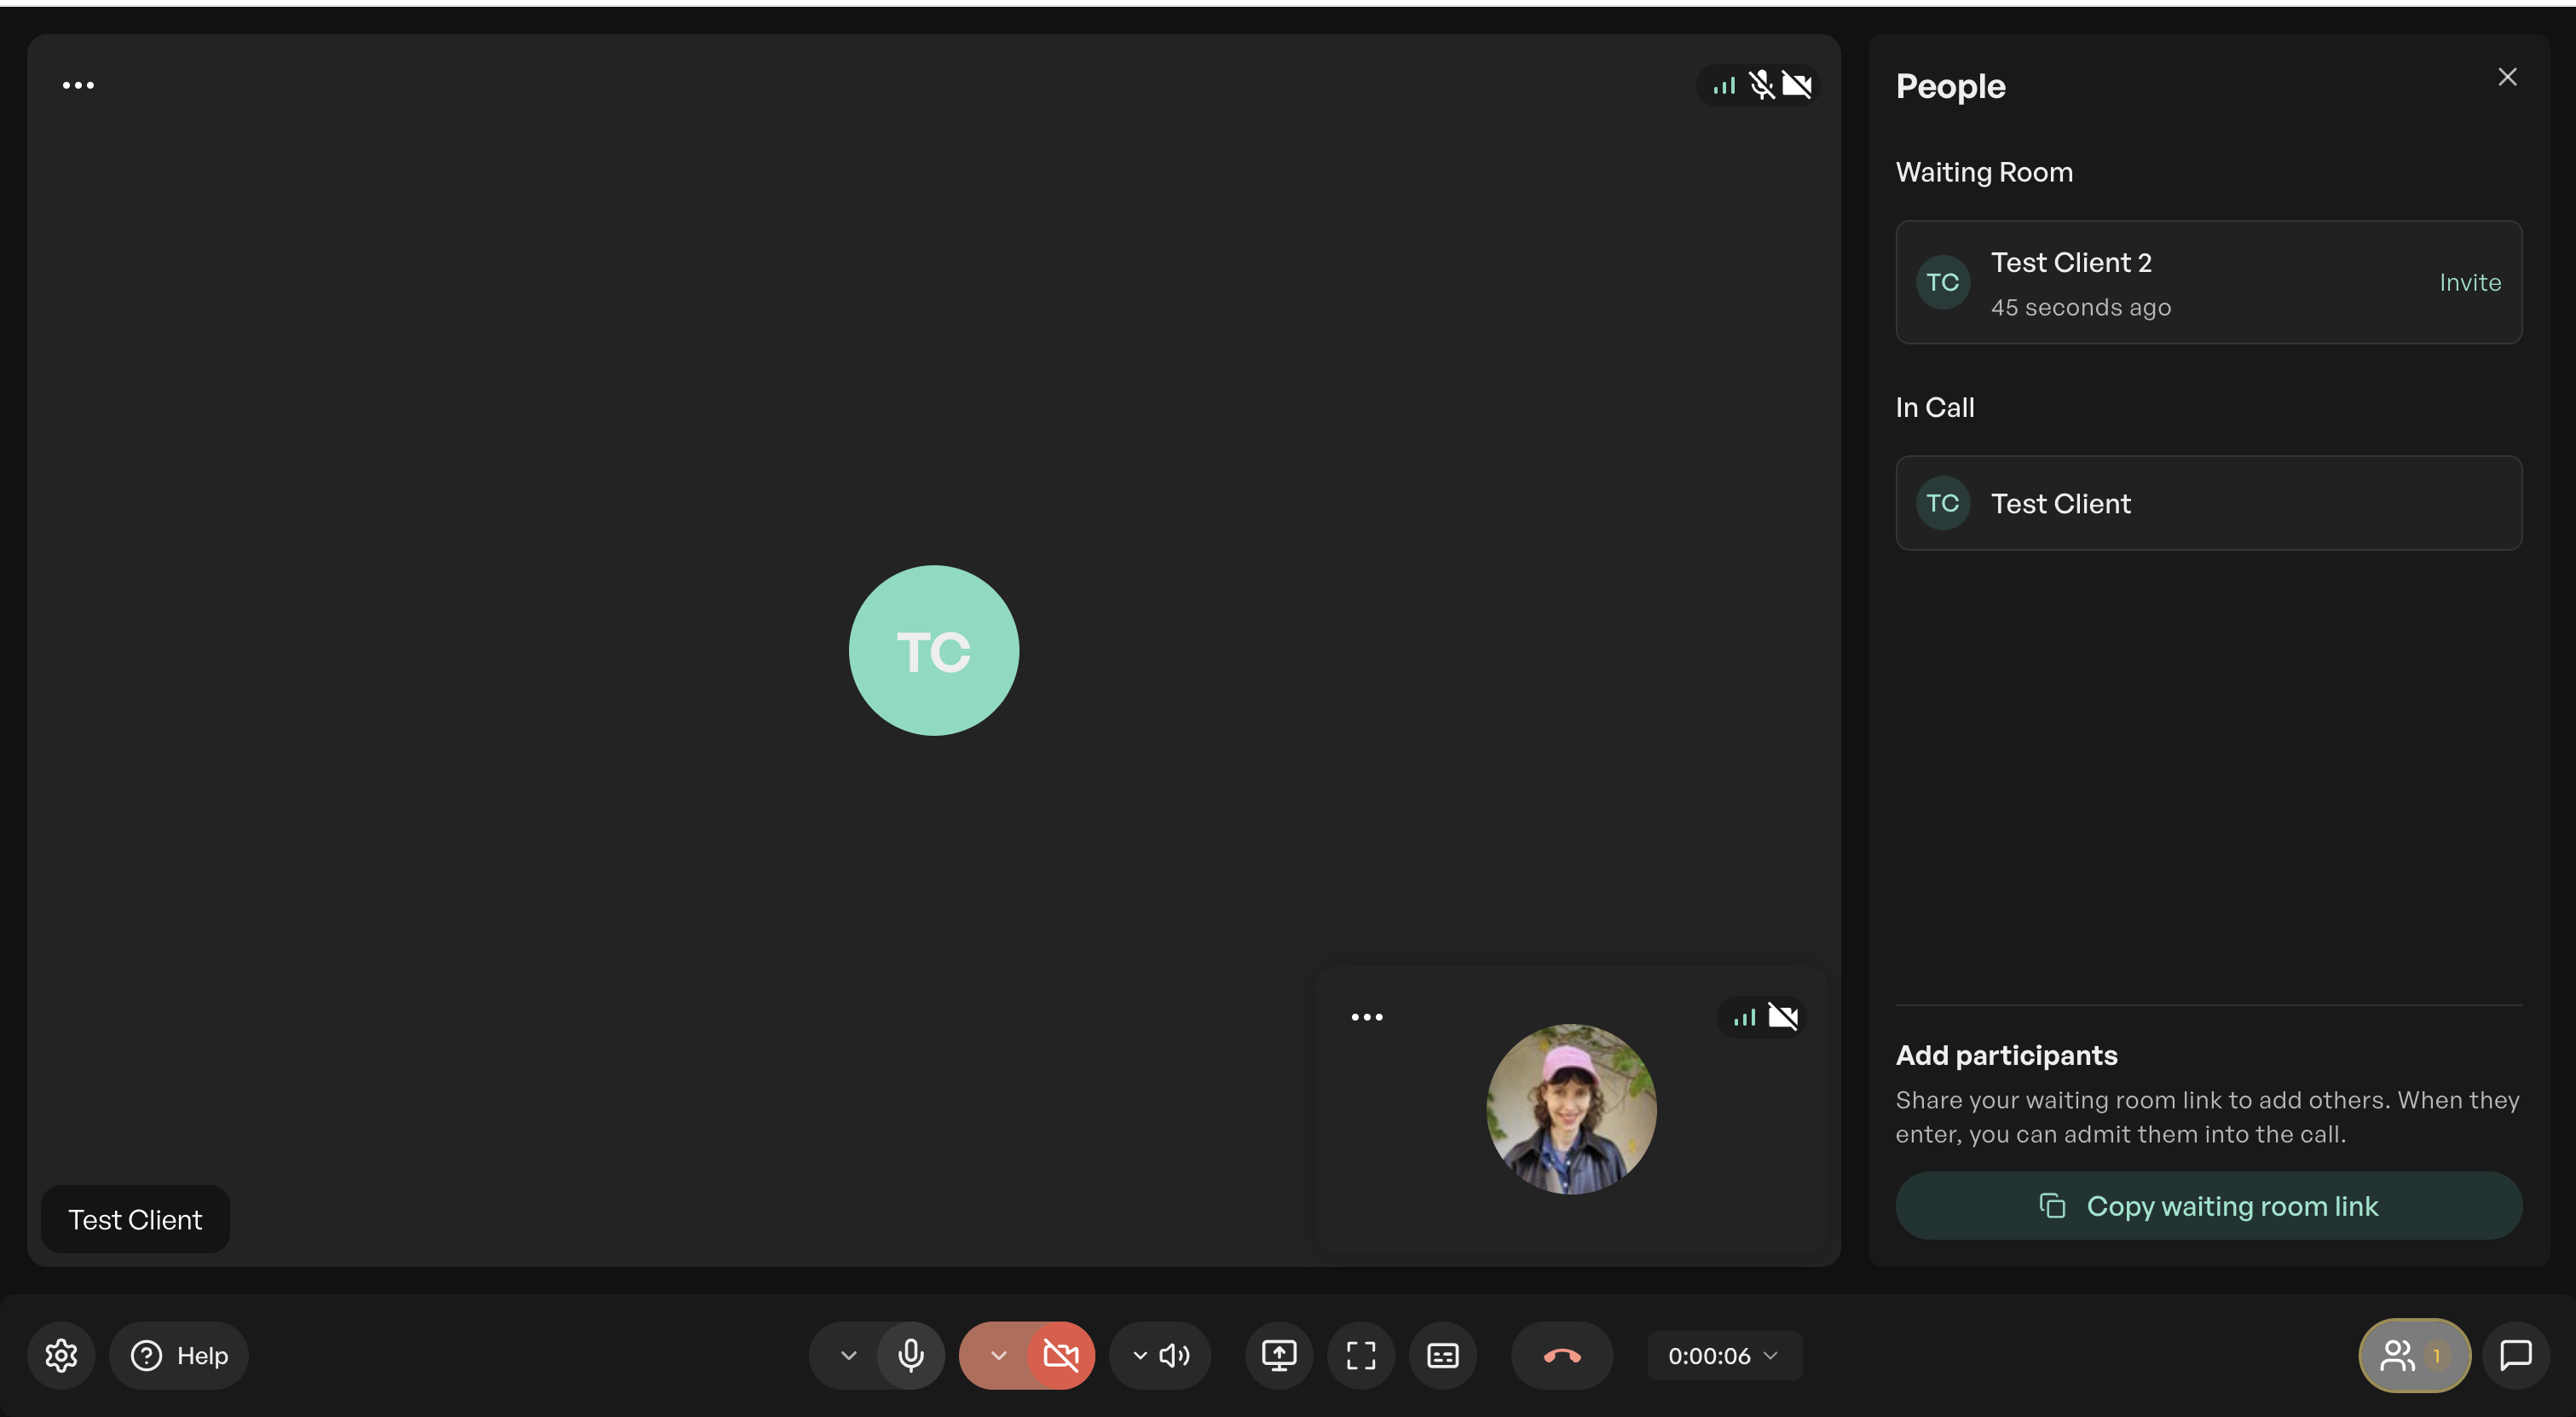
Task: Click the TC avatar in the In Call row
Action: (1942, 503)
